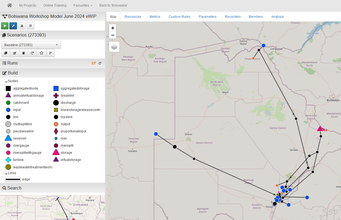Click the edit scenario pencil icon
Image resolution: width=341 pixels, height=220 pixels.
tap(15, 53)
